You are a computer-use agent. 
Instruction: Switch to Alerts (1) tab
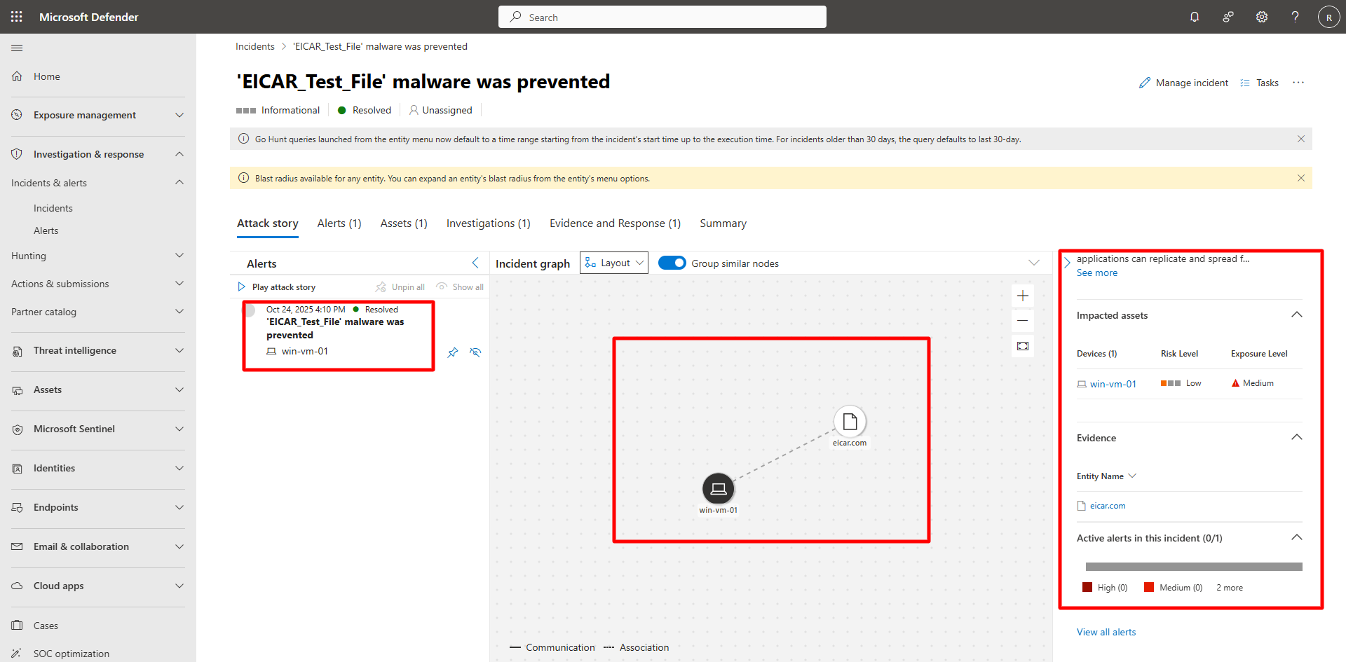click(x=339, y=223)
